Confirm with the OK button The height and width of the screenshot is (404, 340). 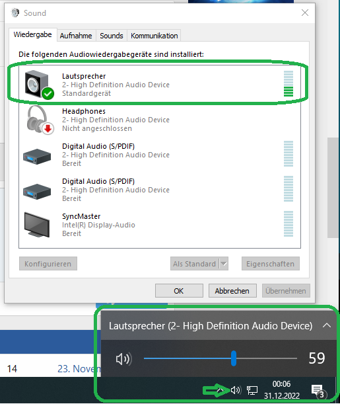click(x=179, y=291)
